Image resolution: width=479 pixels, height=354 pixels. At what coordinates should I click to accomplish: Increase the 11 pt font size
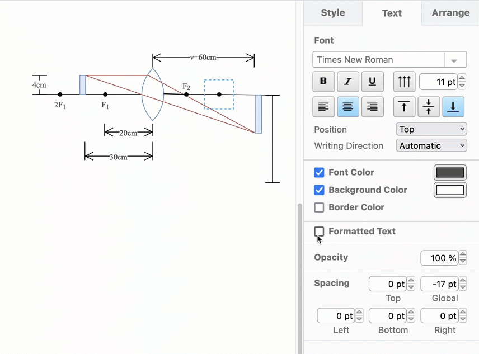[x=462, y=79]
